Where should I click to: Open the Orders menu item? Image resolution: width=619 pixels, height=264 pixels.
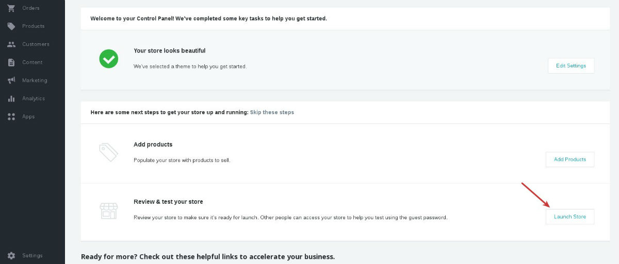click(31, 8)
